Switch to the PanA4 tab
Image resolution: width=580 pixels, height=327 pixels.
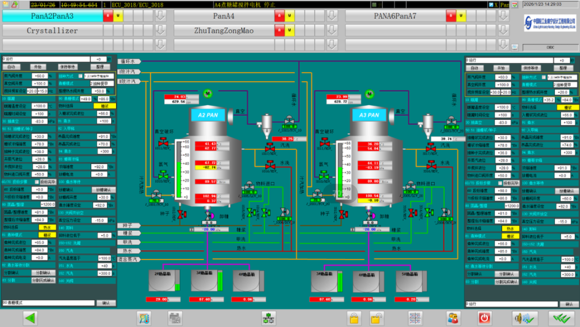coord(224,16)
